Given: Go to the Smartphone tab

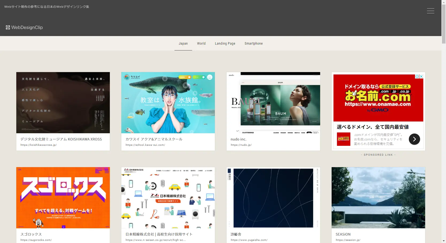Looking at the screenshot, I should point(253,44).
